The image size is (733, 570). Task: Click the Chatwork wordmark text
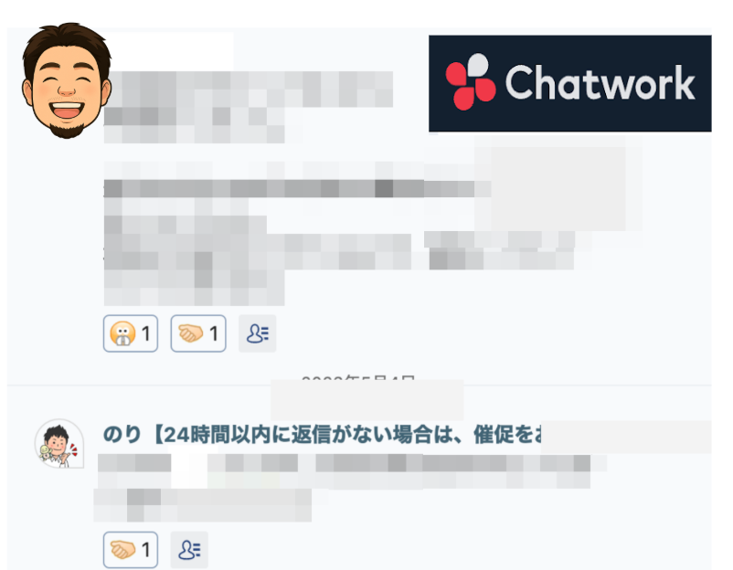coord(600,83)
